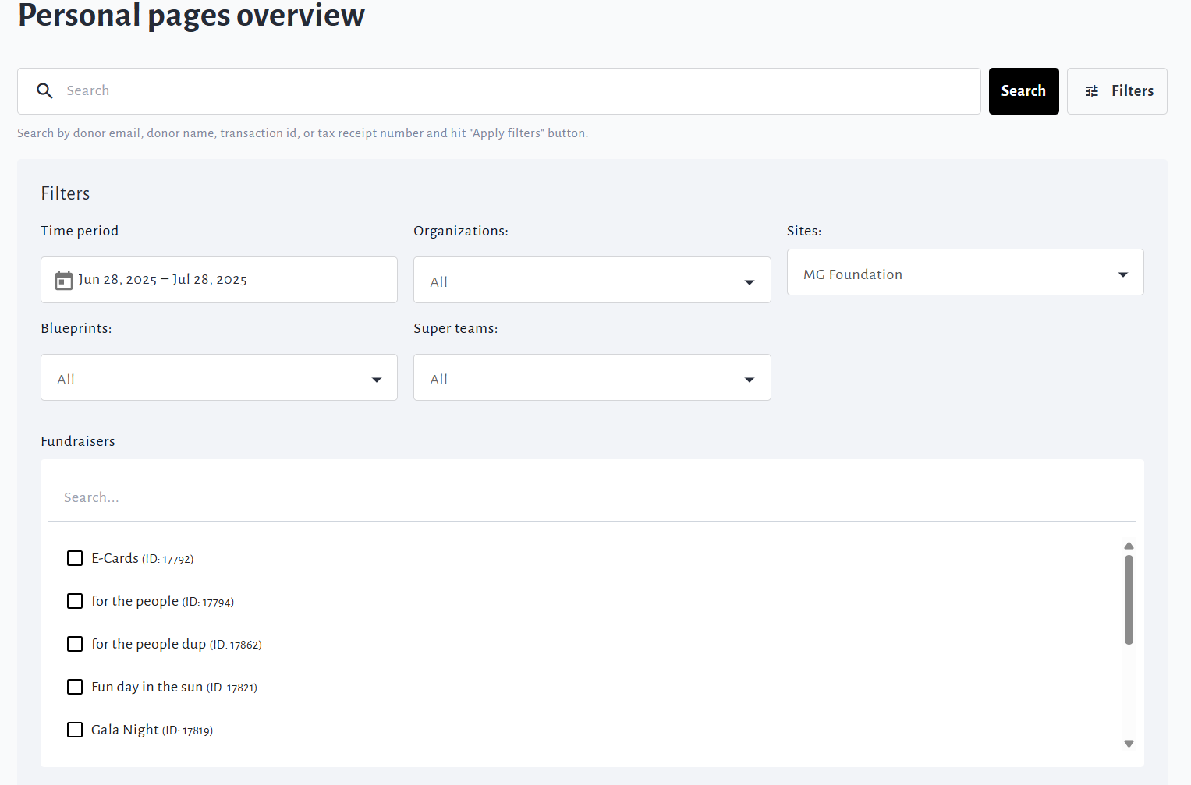Enable Fun day in the sun checkbox
The image size is (1191, 785).
75,687
